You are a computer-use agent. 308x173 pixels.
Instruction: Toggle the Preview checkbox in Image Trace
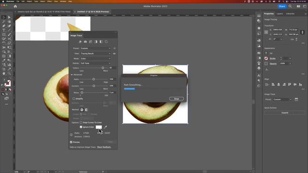coord(71,142)
